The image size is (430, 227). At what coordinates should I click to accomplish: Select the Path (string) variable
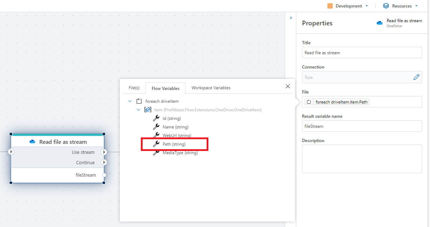pyautogui.click(x=174, y=144)
